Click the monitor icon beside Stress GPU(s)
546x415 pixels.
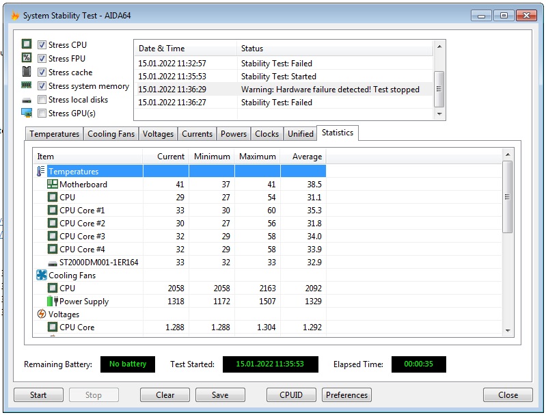[27, 113]
